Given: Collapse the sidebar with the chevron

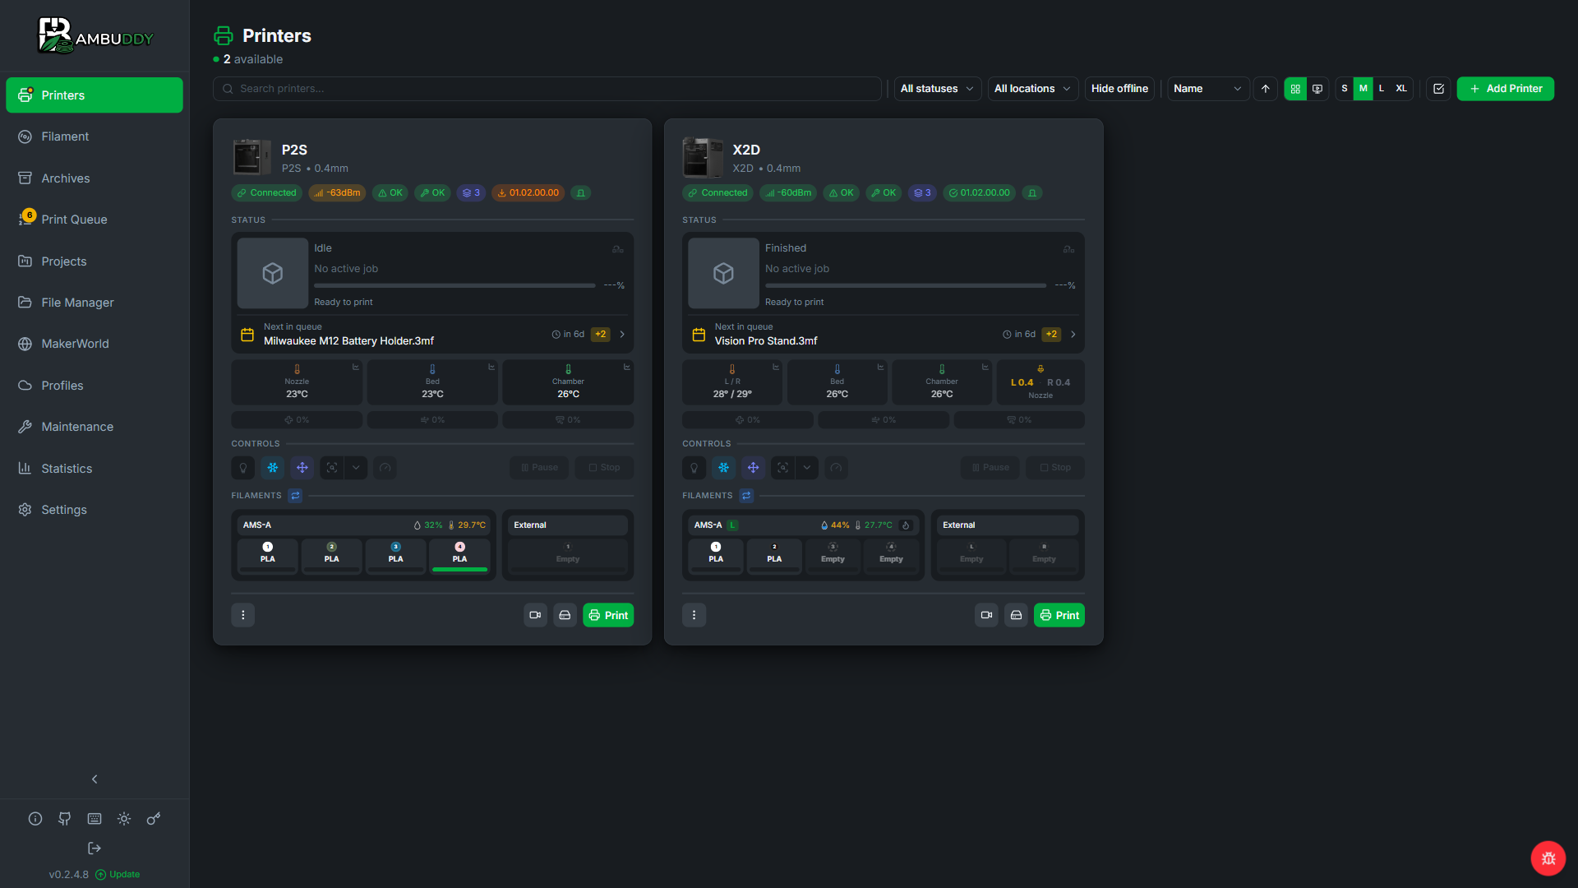Looking at the screenshot, I should click(x=95, y=779).
